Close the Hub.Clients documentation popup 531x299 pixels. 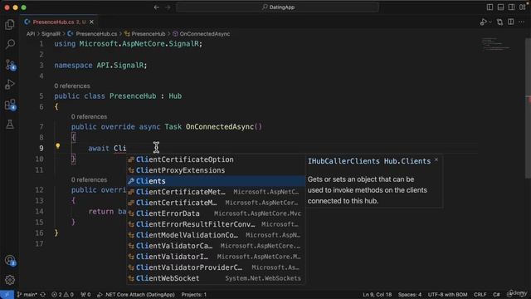click(436, 159)
